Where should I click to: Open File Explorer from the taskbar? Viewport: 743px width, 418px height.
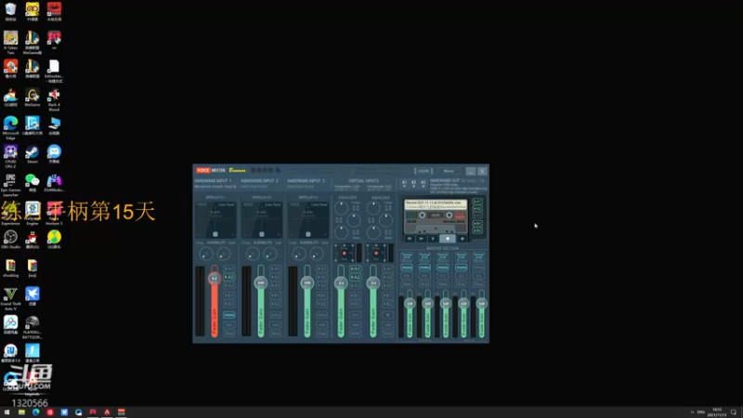click(21, 412)
